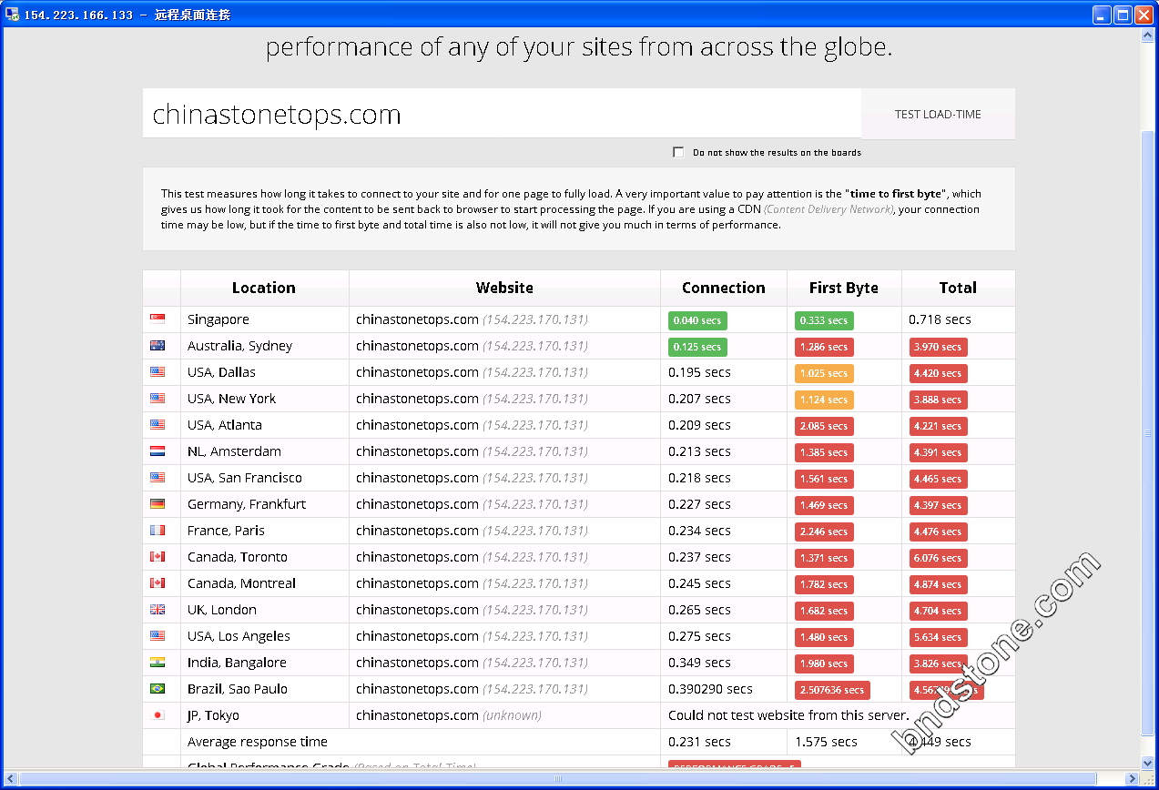The height and width of the screenshot is (790, 1159).
Task: Click the 1.575 secs average first byte value
Action: click(826, 742)
